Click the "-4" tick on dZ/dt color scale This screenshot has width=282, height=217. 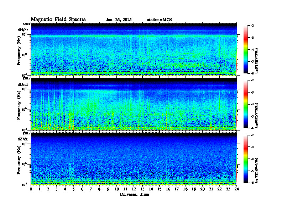point(252,159)
